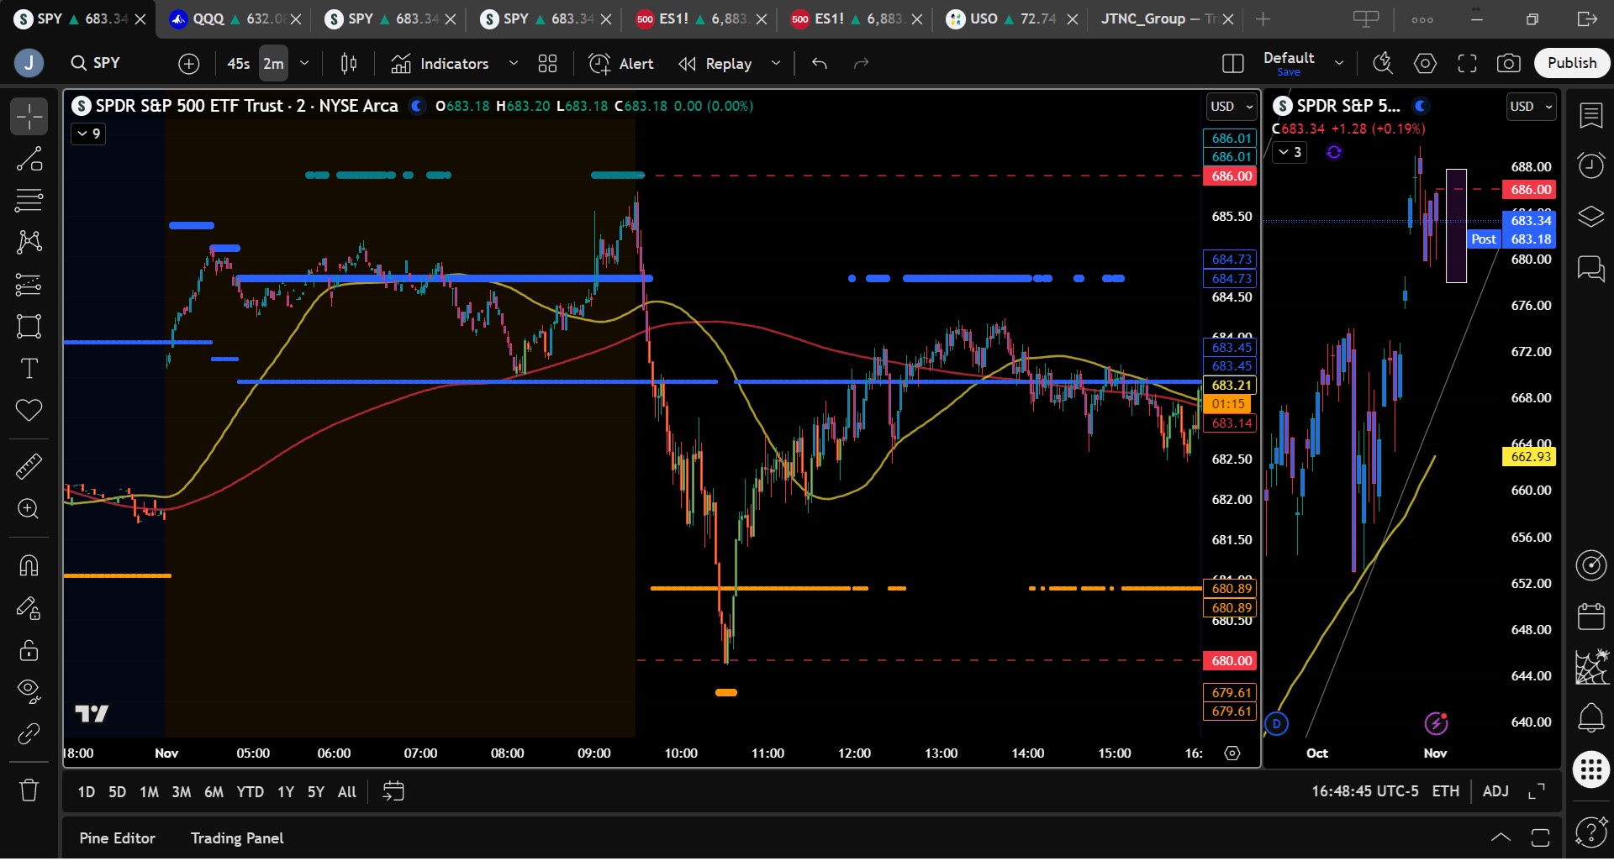Open the alerts bell panel

[1591, 718]
